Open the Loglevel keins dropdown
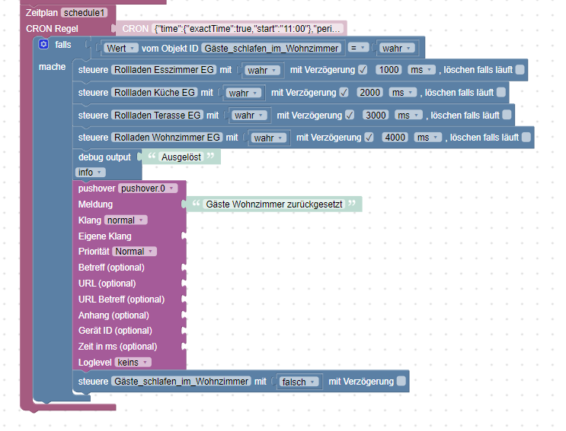 coord(133,363)
